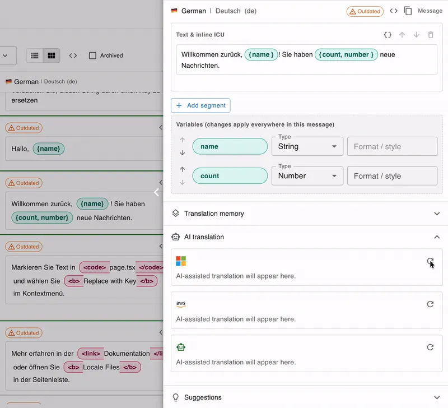The height and width of the screenshot is (408, 448).
Task: Expand chevron beside Markieren message's Outdated
Action: 161,246
